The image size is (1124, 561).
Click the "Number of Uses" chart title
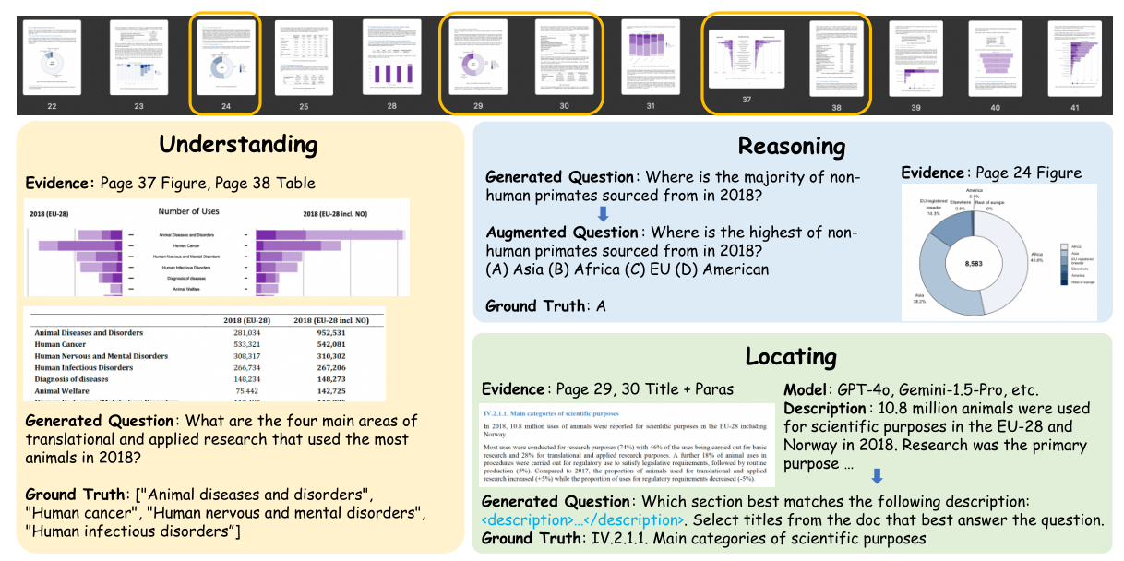pos(188,211)
